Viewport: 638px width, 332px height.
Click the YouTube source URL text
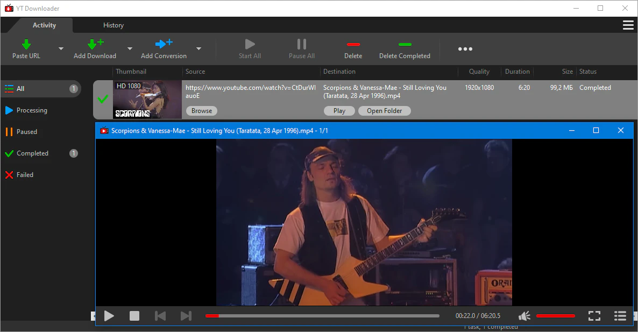pos(250,91)
